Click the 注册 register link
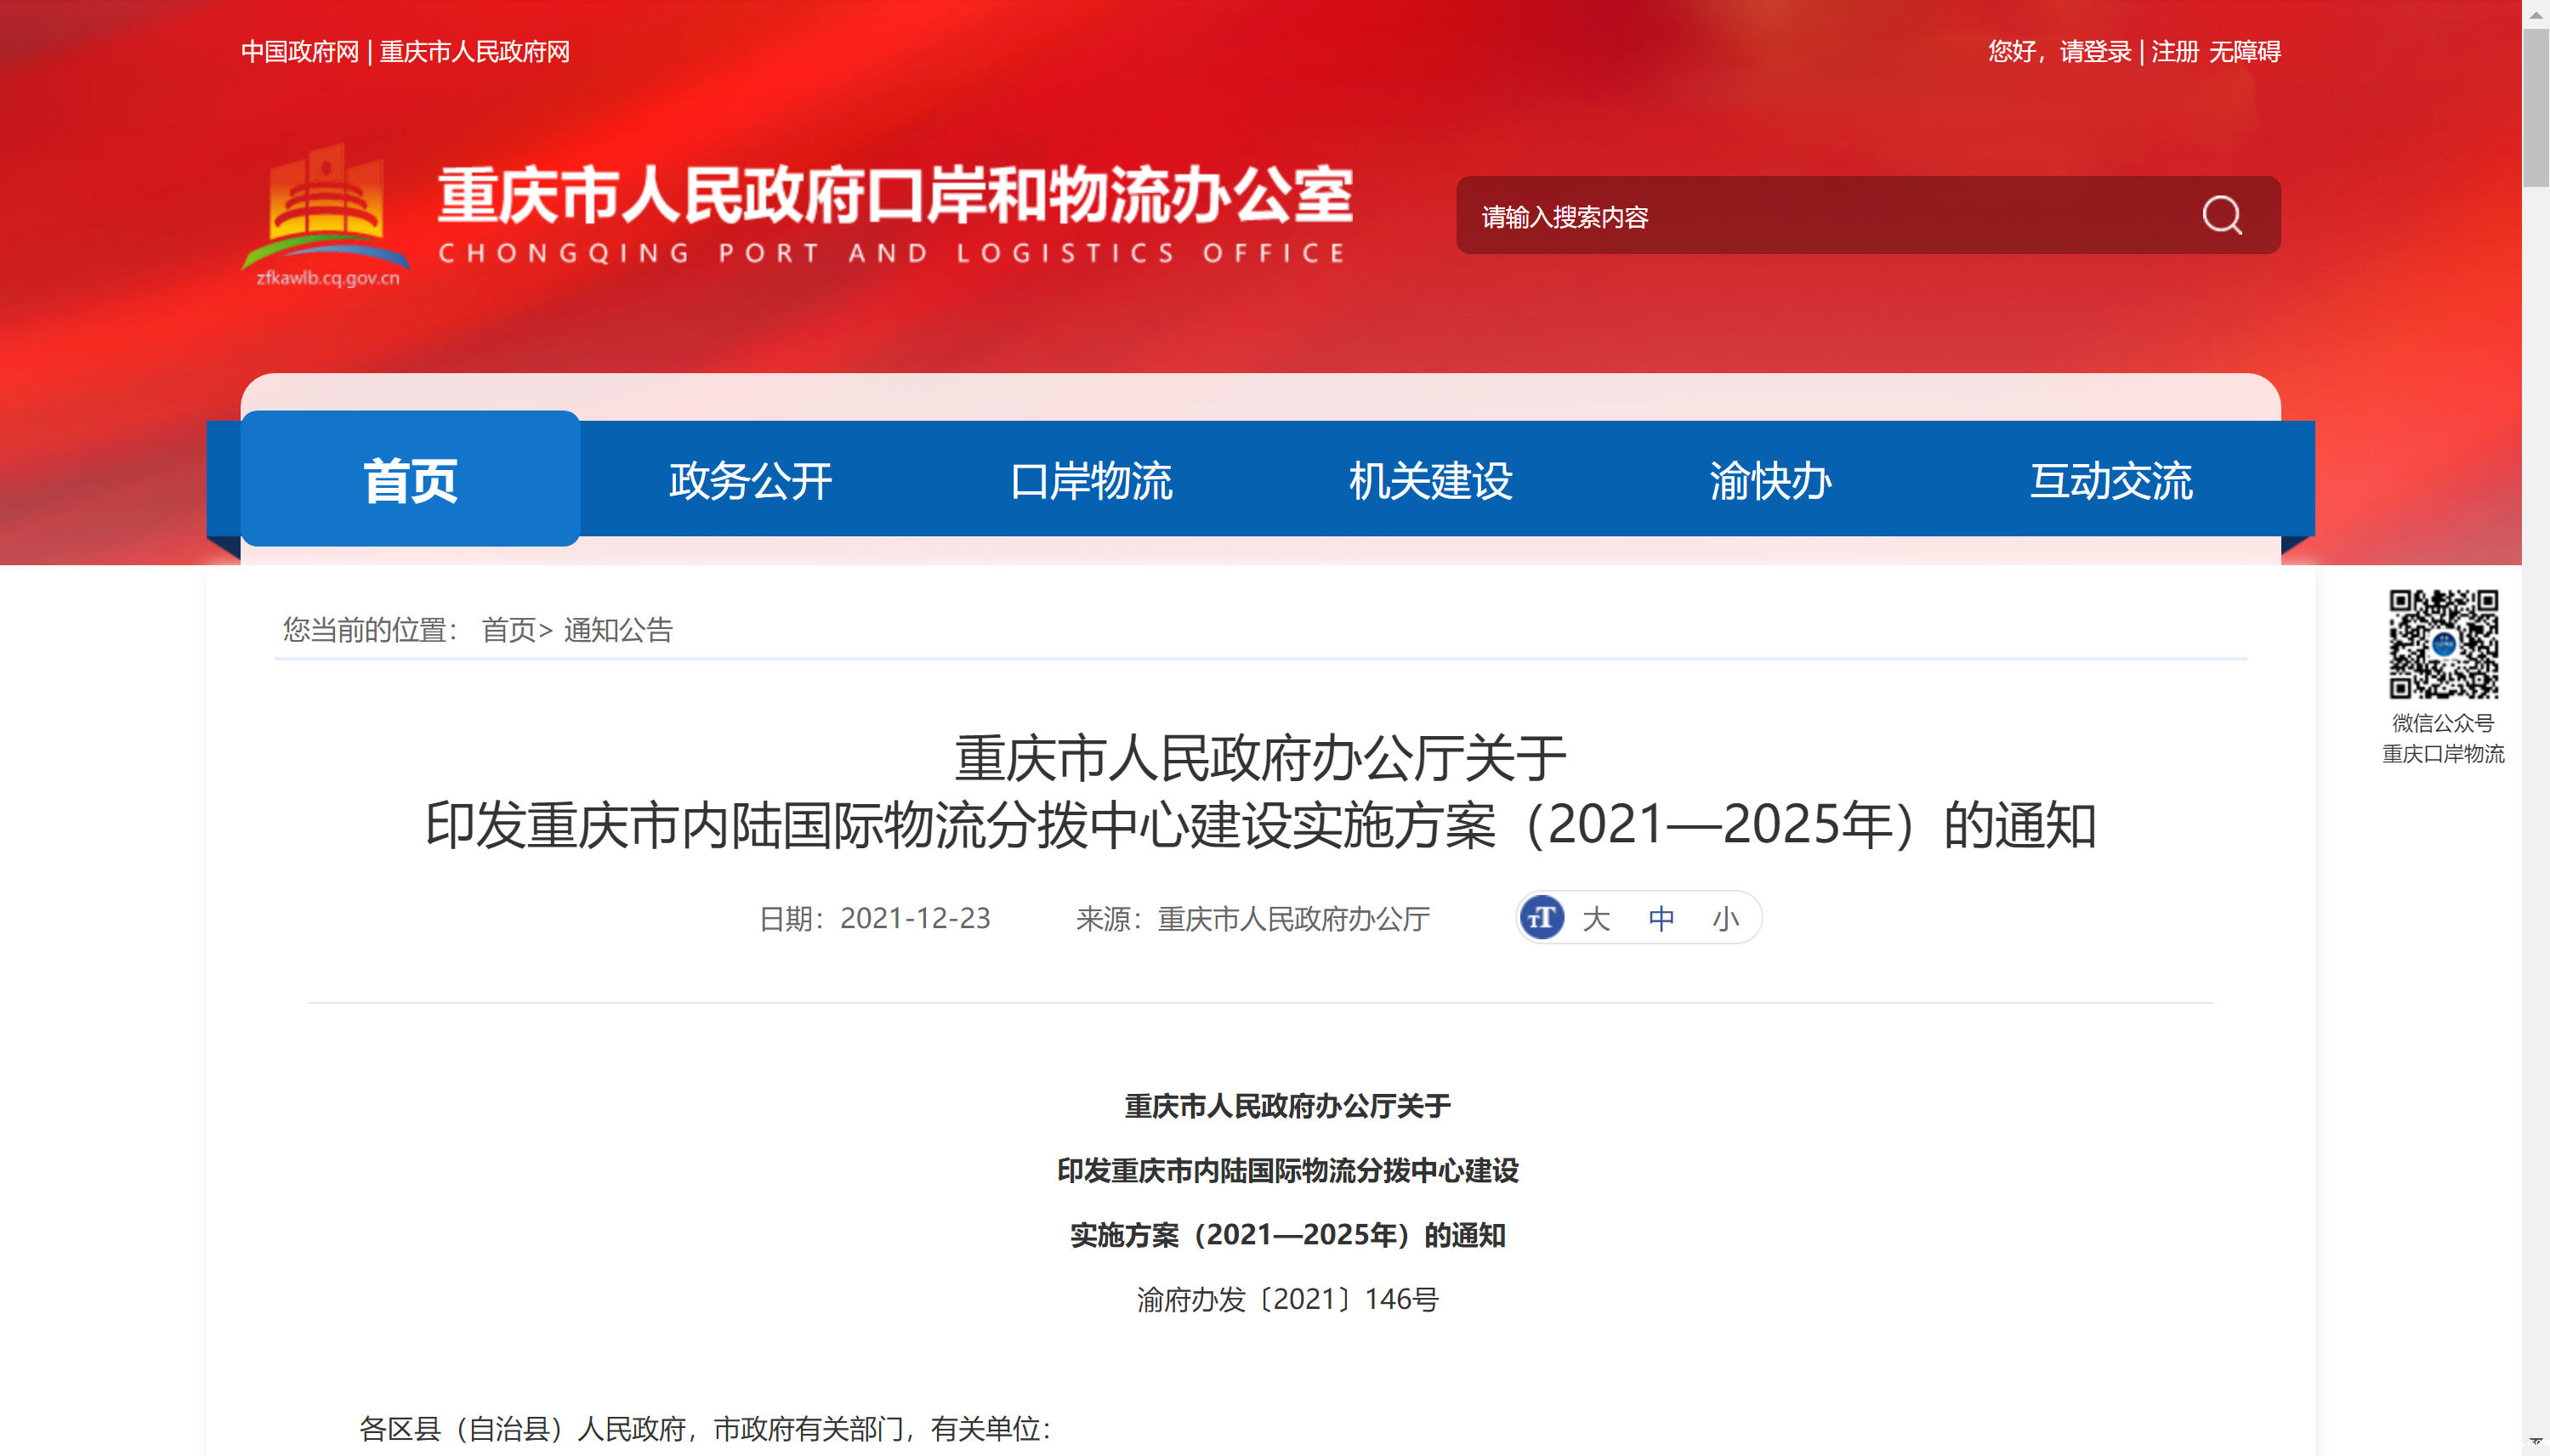Image resolution: width=2550 pixels, height=1456 pixels. [2174, 51]
